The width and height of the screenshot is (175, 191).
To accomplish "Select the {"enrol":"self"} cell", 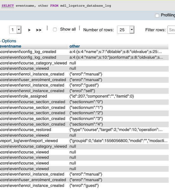I will click(118, 91).
